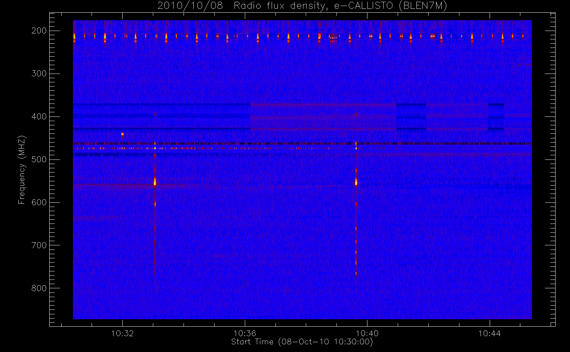Image resolution: width=570 pixels, height=352 pixels.
Task: Click the 'Start Time (08-Oct-10 10:30:00)' label
Action: click(x=302, y=342)
